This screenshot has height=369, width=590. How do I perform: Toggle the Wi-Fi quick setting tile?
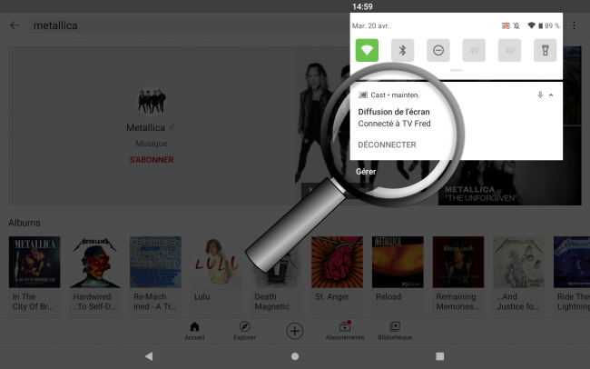[367, 50]
